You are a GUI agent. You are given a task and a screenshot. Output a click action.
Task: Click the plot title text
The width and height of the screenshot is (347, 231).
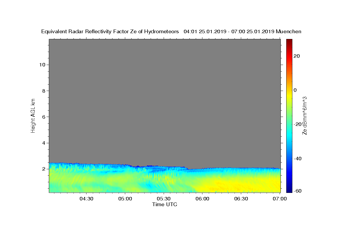171,32
